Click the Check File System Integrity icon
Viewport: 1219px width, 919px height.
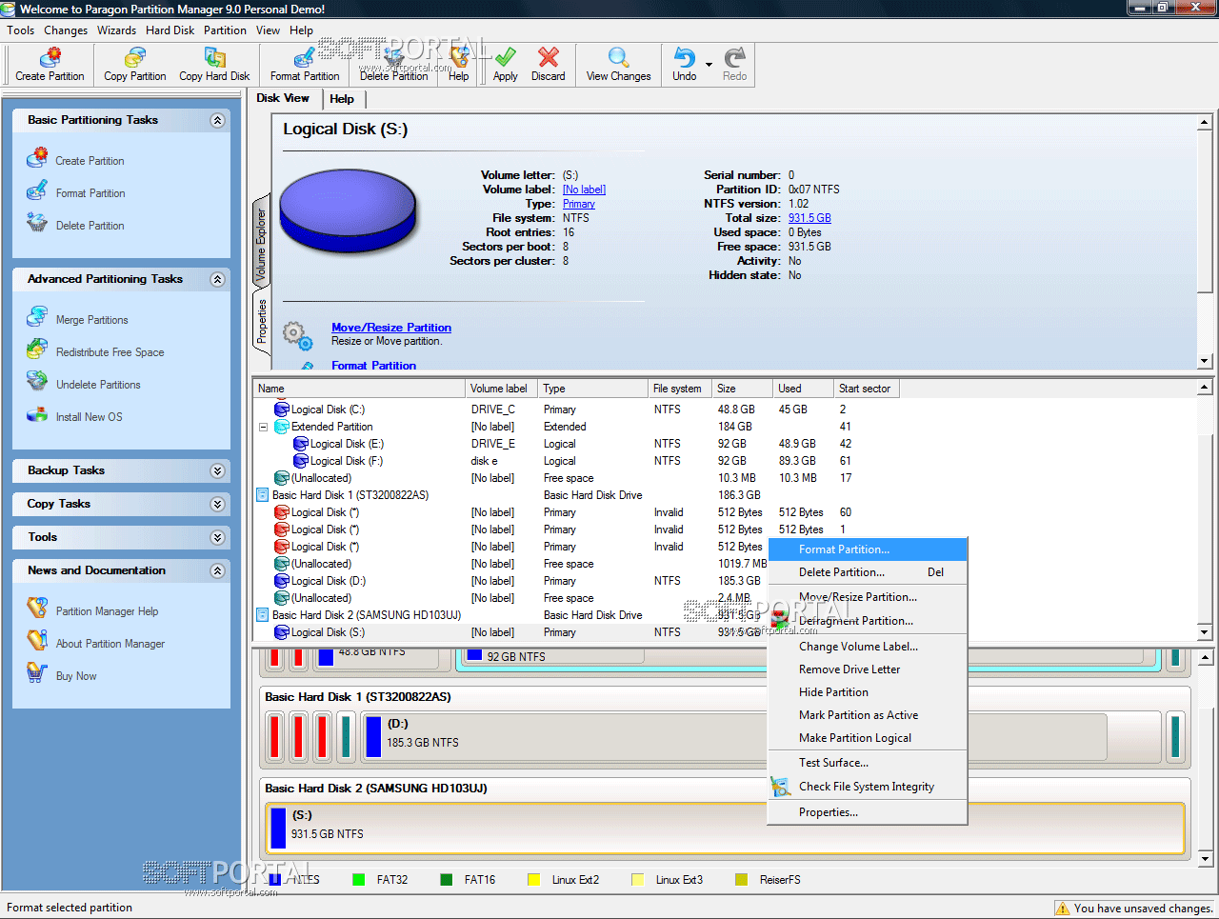click(x=781, y=787)
